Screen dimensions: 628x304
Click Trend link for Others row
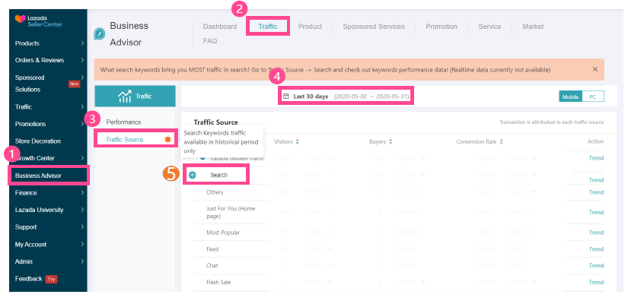click(596, 192)
